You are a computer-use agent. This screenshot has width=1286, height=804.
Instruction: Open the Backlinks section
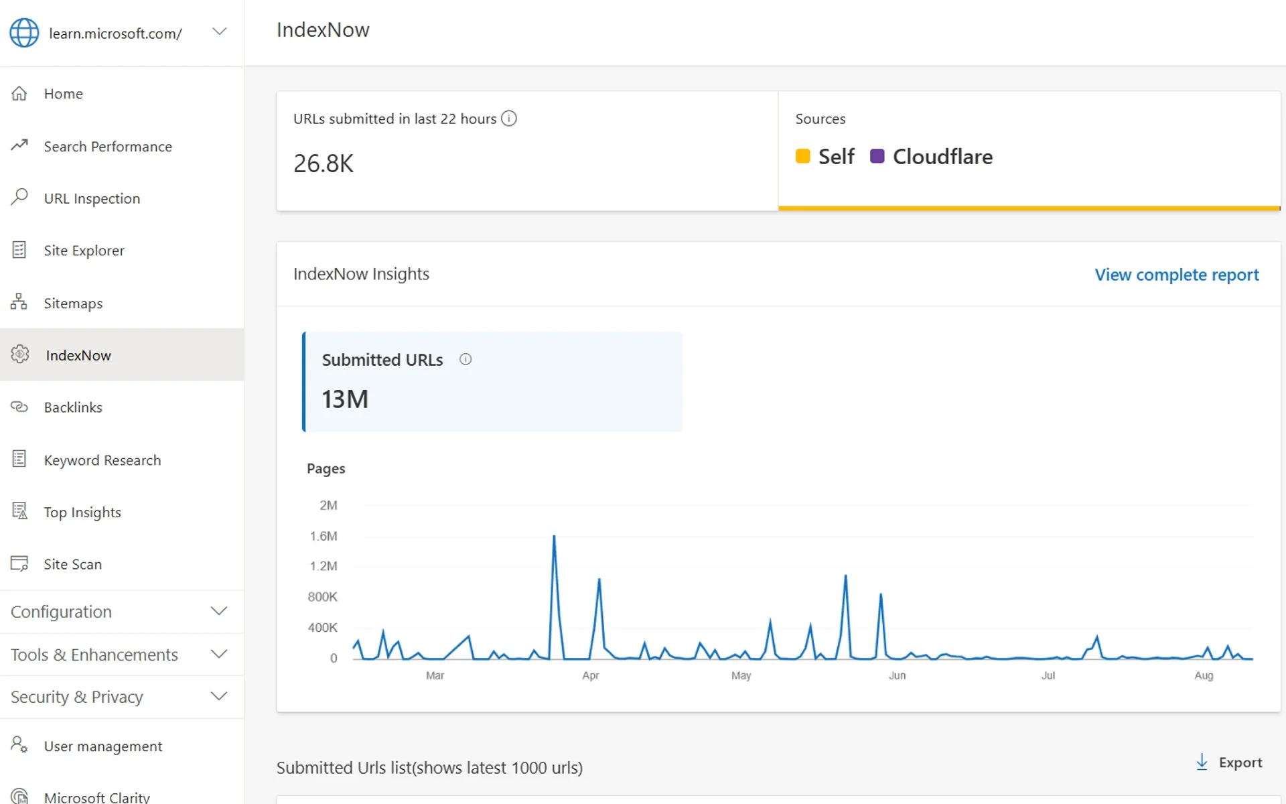[73, 407]
